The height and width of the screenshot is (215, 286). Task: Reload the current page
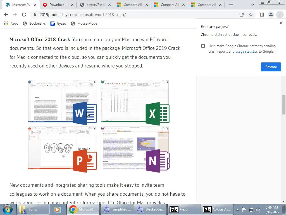[x=24, y=15]
